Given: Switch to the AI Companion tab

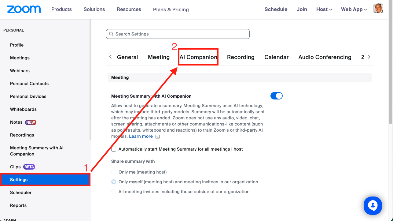Looking at the screenshot, I should coord(198,57).
